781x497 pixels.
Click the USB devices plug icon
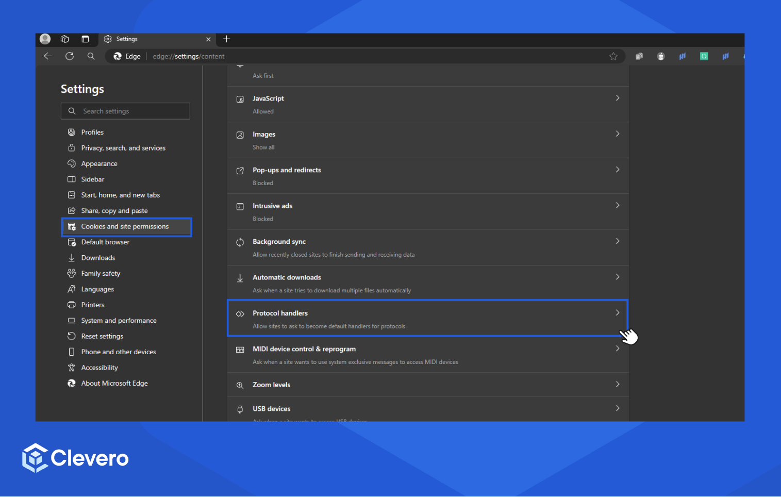tap(240, 409)
